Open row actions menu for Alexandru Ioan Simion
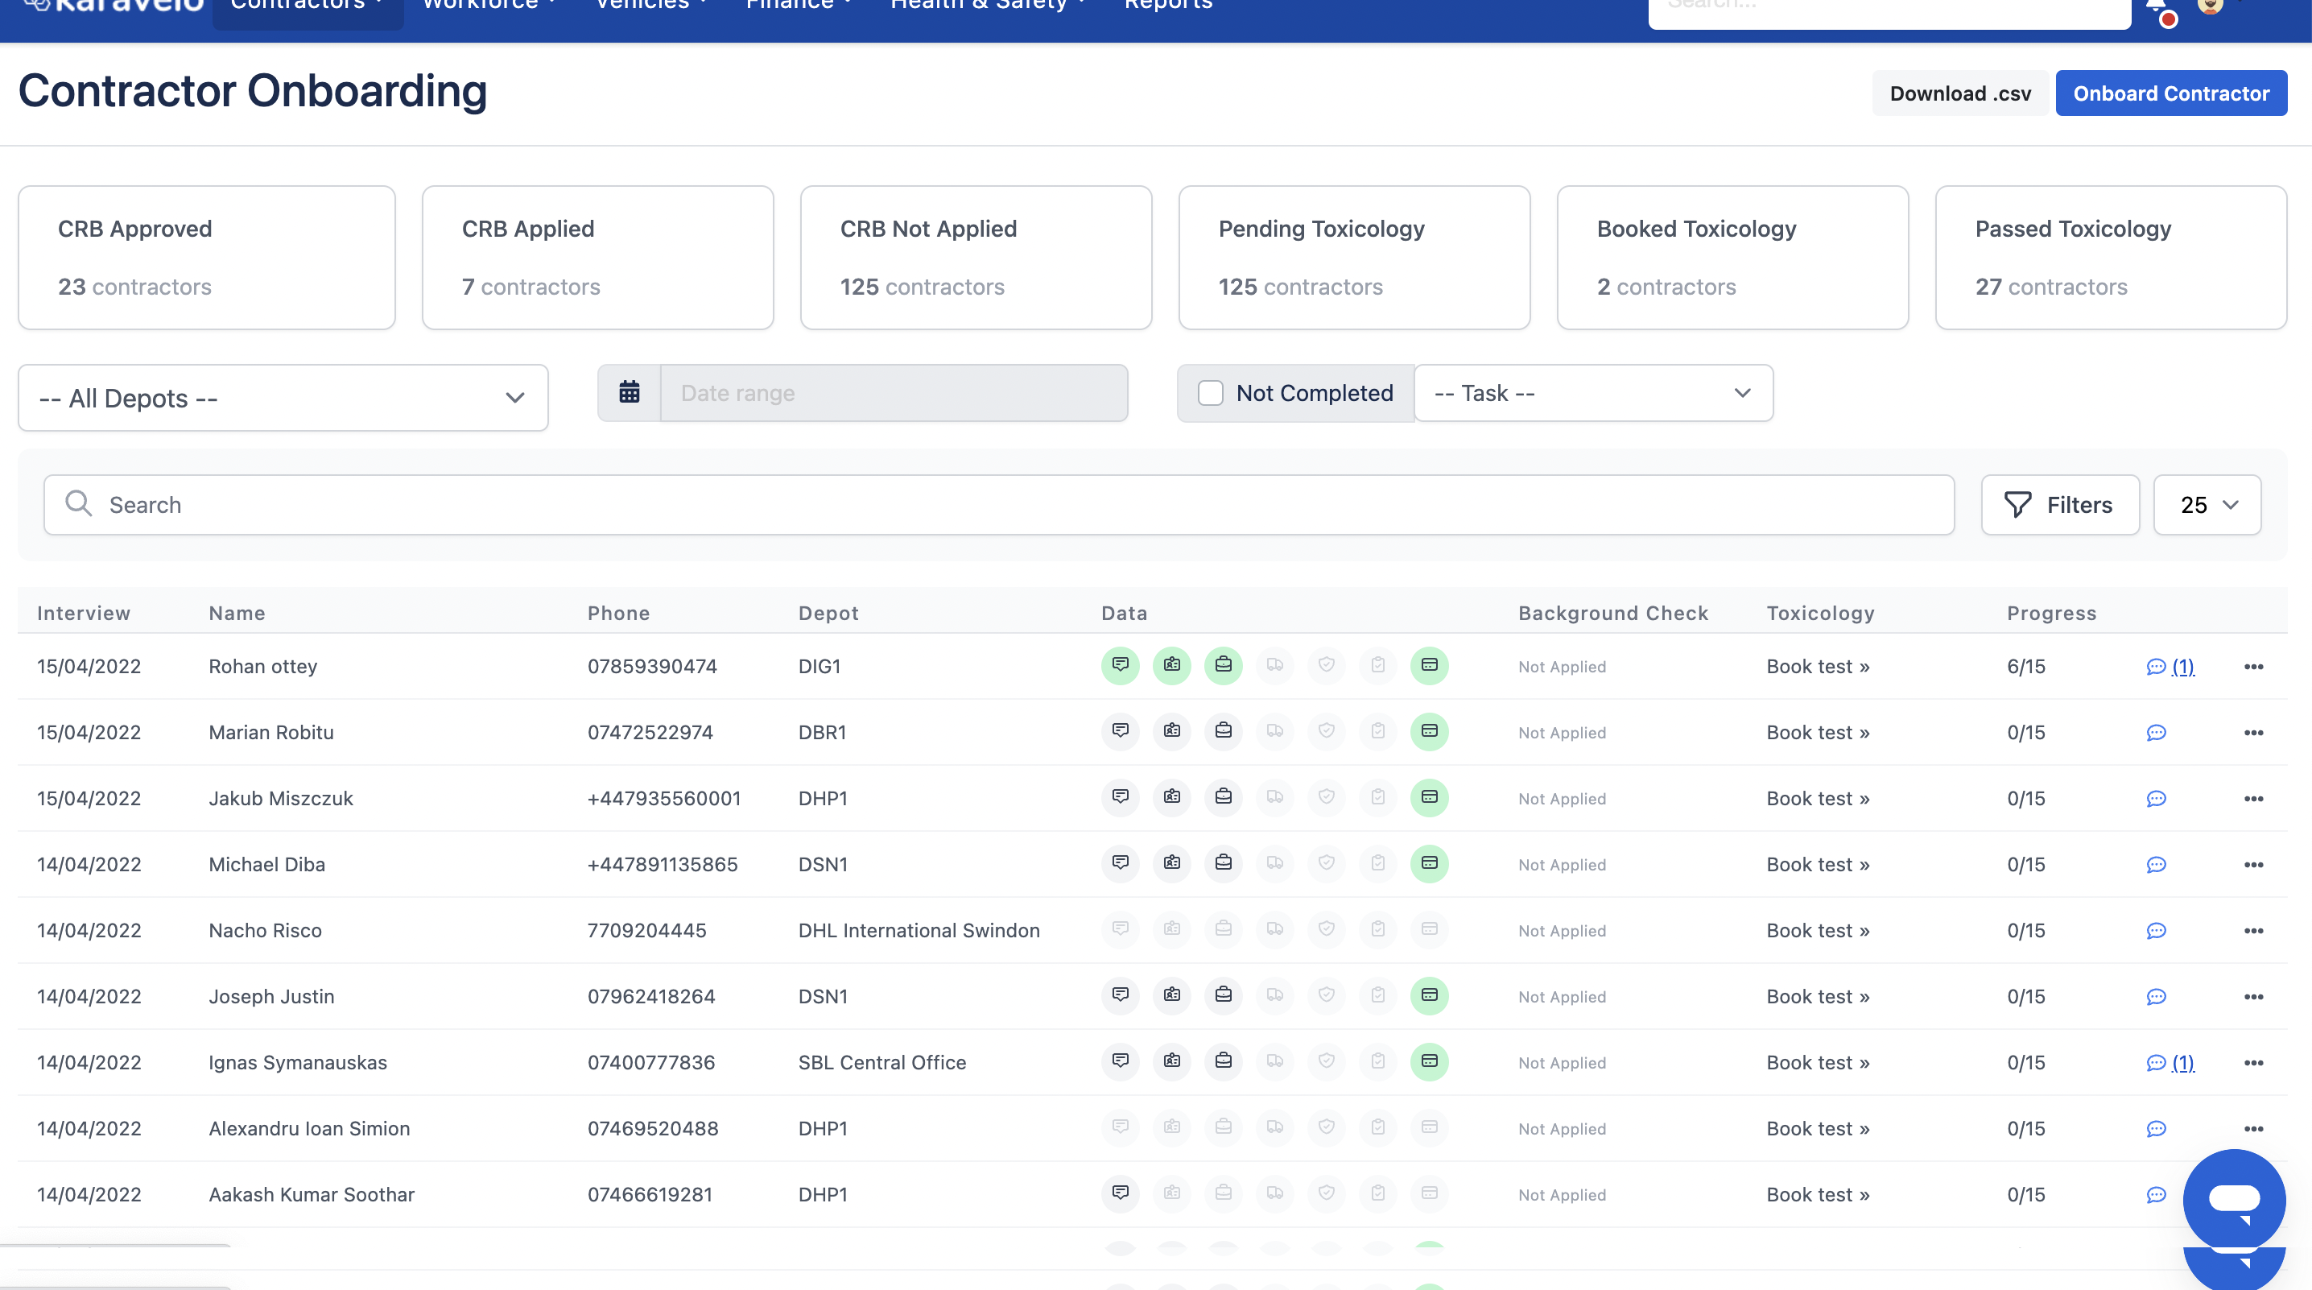 2252,1128
